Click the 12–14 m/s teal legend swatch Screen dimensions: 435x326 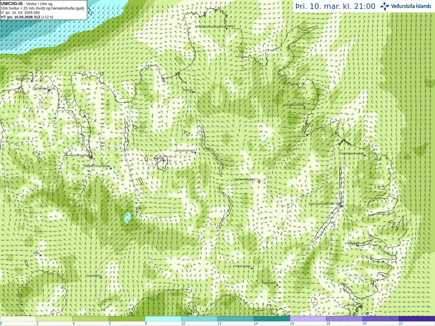pos(236,319)
